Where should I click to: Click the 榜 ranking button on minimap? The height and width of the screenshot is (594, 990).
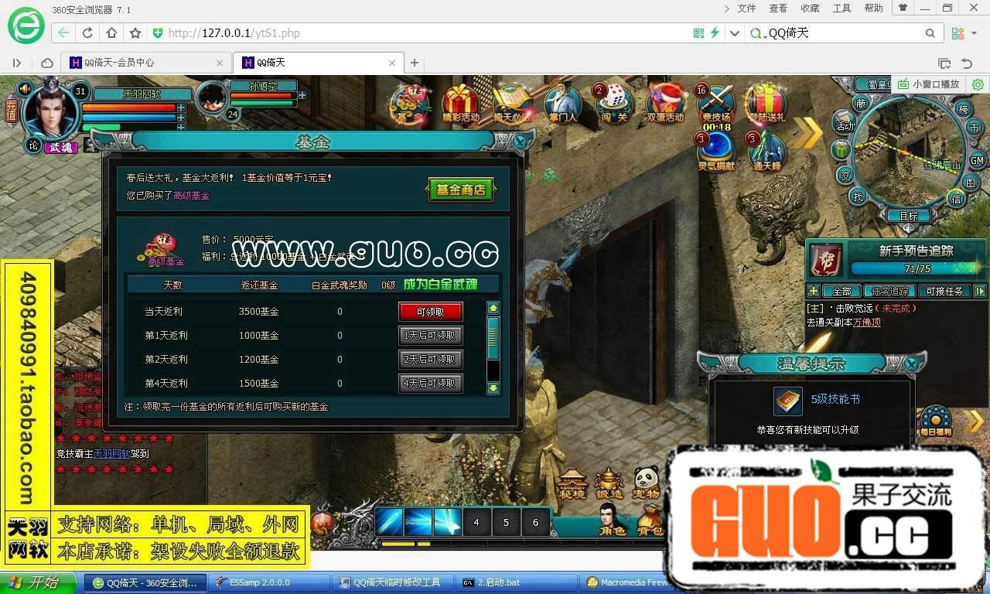pos(963,109)
